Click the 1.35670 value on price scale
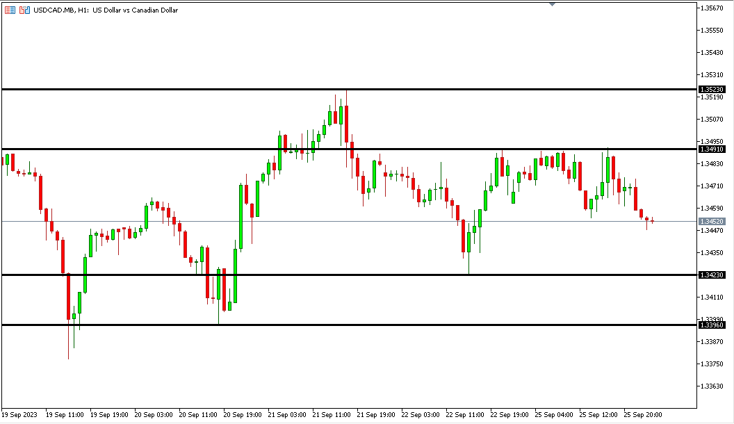 click(x=712, y=8)
